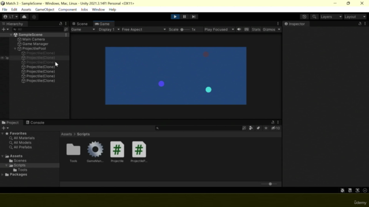This screenshot has height=207, width=369.
Task: Toggle the Mute Audio speaker icon
Action: [x=239, y=29]
